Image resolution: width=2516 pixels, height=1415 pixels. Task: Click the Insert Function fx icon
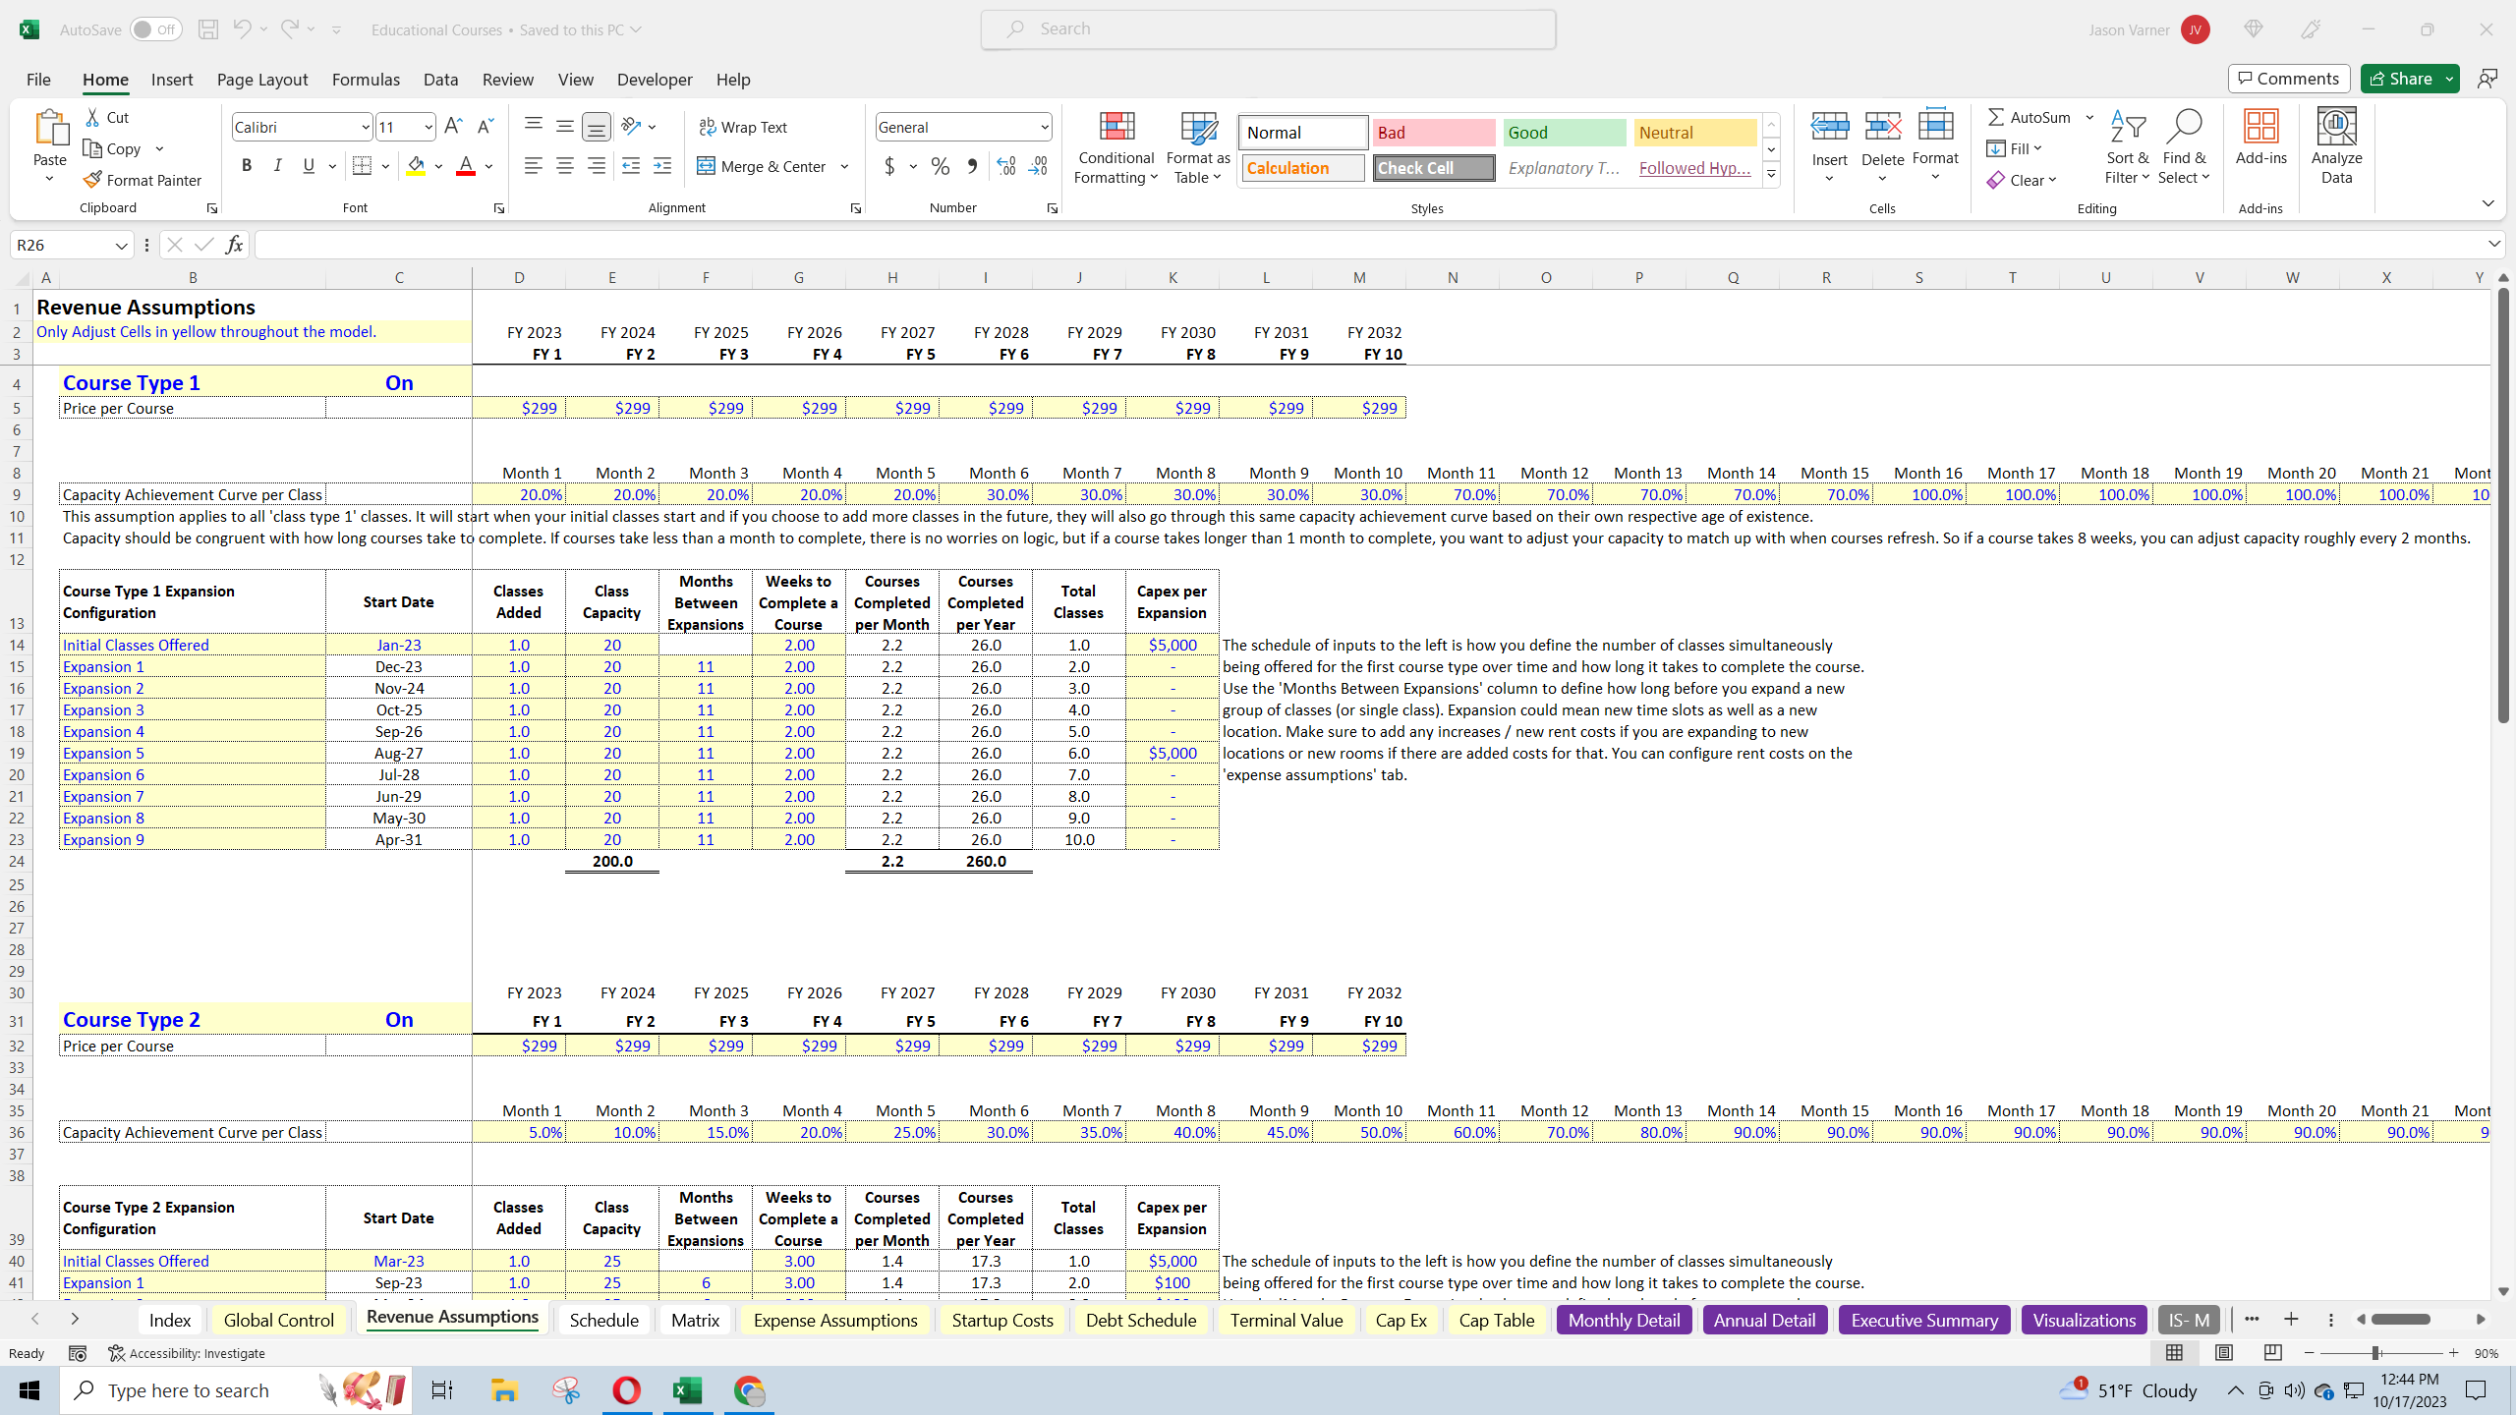coord(234,245)
